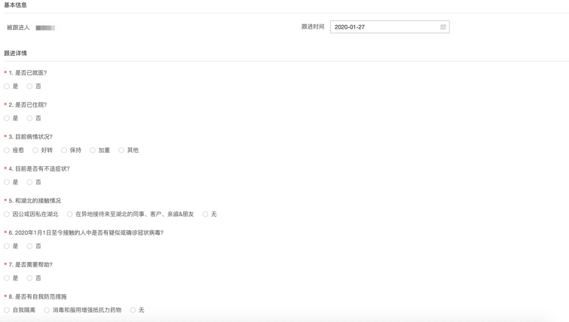Viewport: 569px width, 322px height.
Task: Click the blurred 被跟进人 name value
Action: pyautogui.click(x=45, y=28)
